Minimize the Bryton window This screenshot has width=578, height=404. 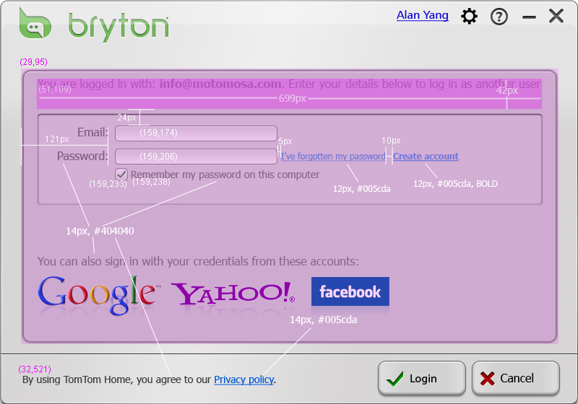coord(529,17)
